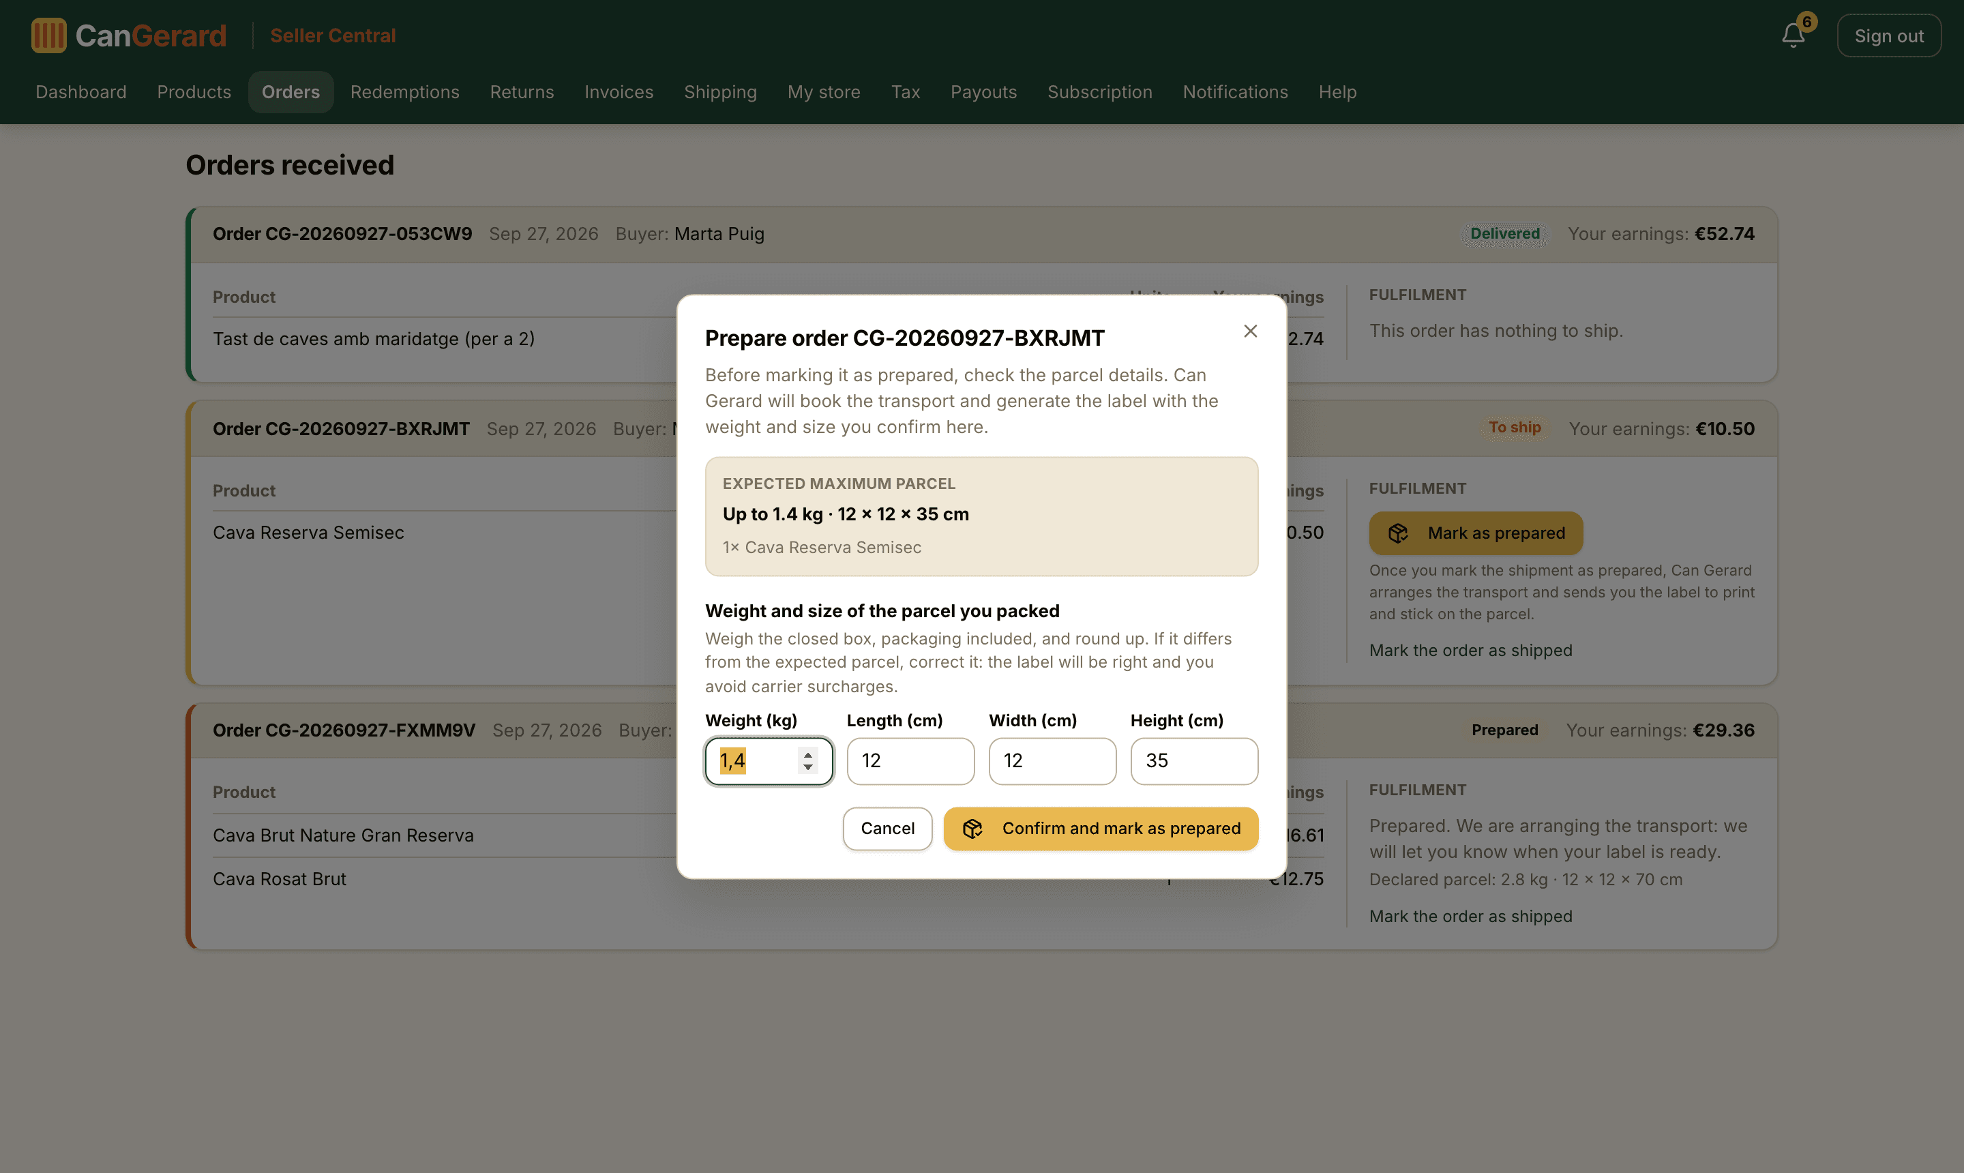Viewport: 1964px width, 1173px height.
Task: Click buyer name Marta Puig
Action: click(719, 234)
